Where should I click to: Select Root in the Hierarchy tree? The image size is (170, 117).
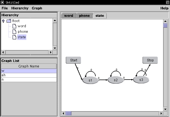[16, 21]
